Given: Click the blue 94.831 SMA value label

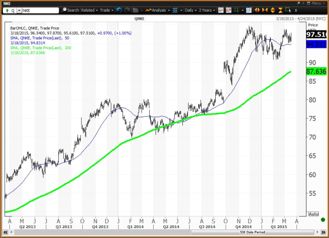Looking at the screenshot, I should 316,45.
